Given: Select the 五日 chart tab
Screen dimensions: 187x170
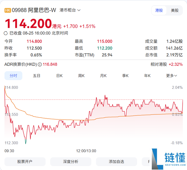Looking at the screenshot, I should point(36,76).
